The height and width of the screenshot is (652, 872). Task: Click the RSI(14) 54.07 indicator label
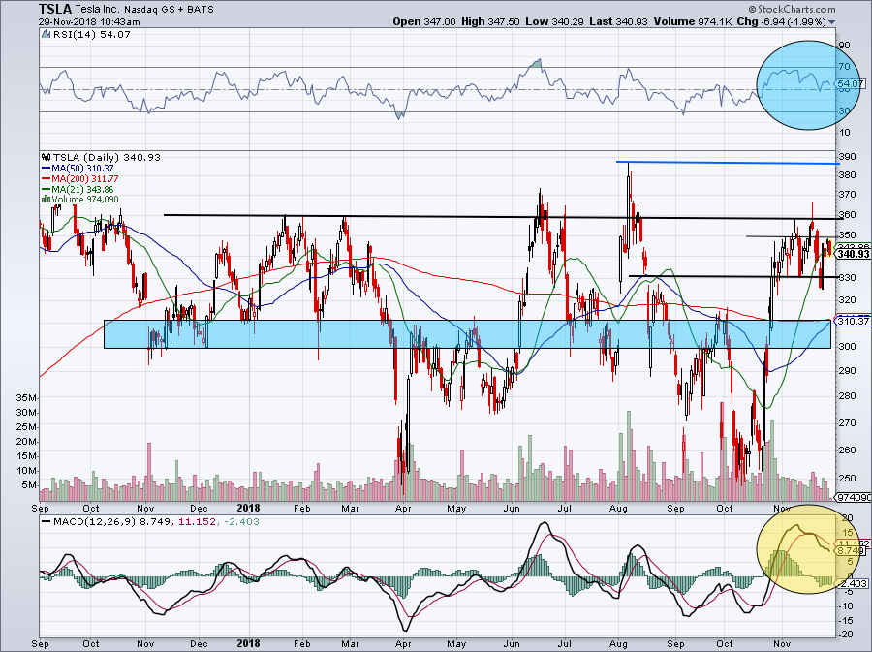(x=92, y=35)
